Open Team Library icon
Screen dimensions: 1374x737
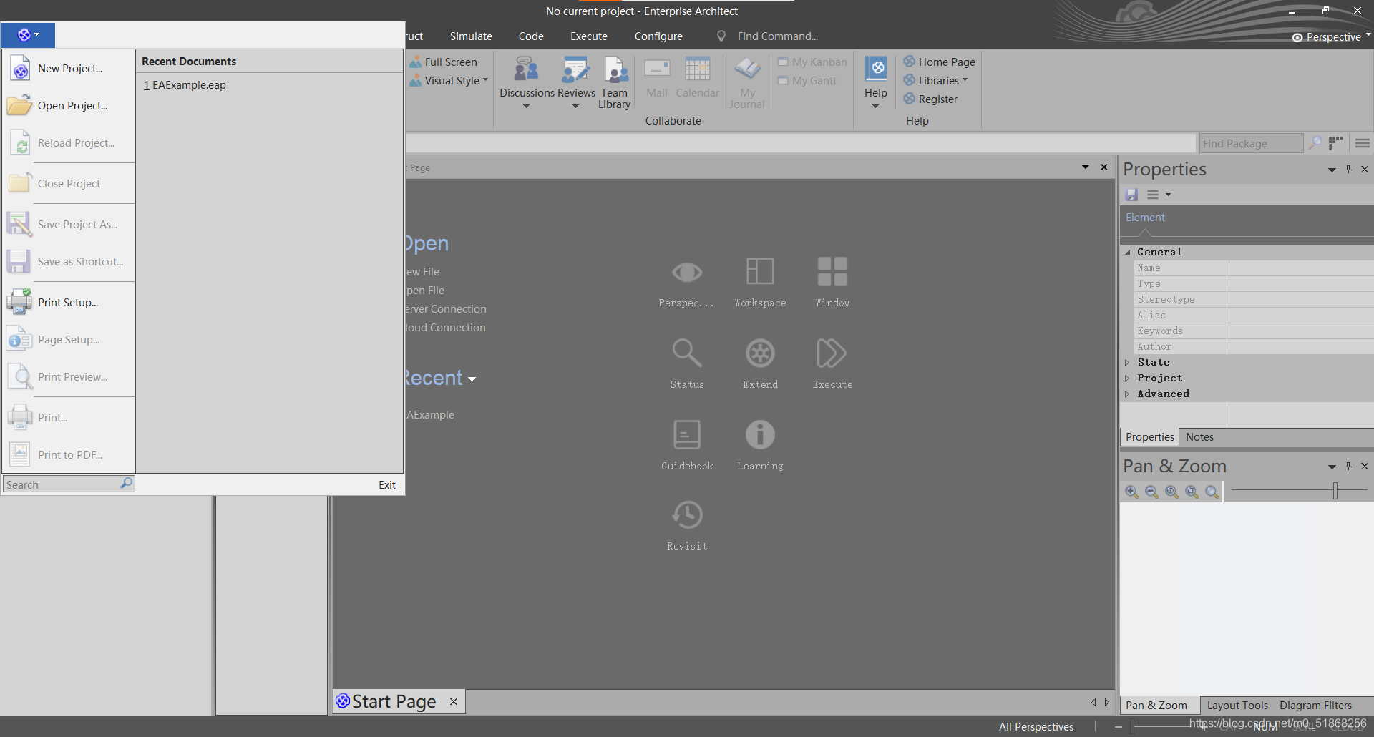click(615, 70)
